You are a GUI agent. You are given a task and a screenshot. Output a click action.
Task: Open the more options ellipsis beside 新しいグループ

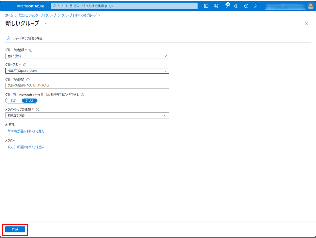point(47,23)
